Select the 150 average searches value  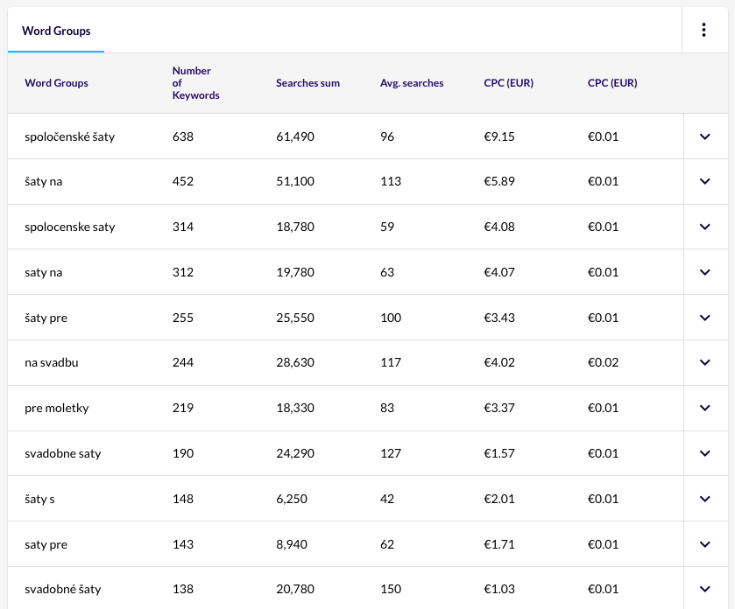pyautogui.click(x=391, y=589)
